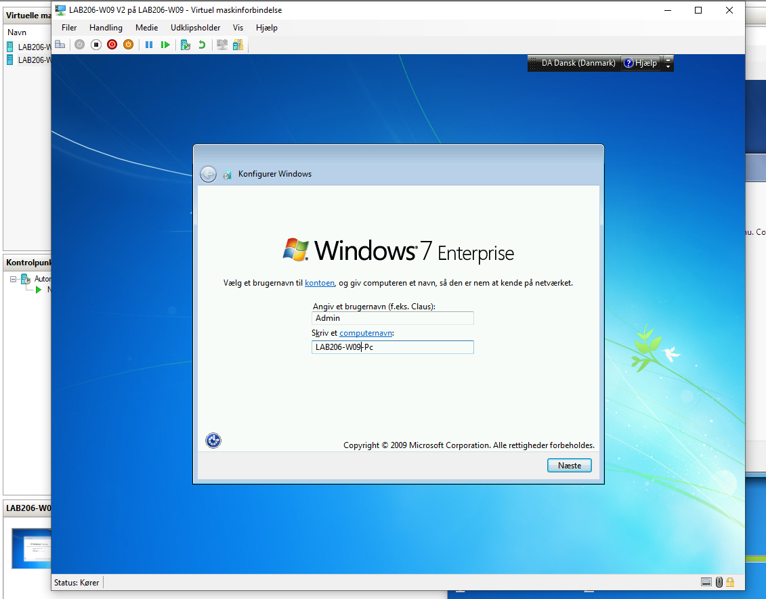Image resolution: width=766 pixels, height=599 pixels.
Task: Click the 'Konfigurer Windows' dialog title
Action: point(275,174)
